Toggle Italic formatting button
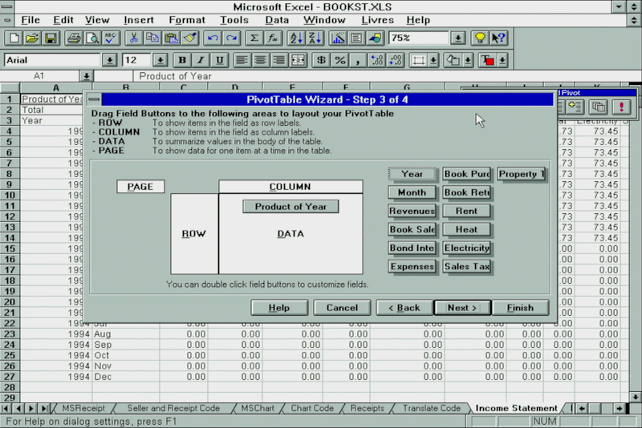Viewport: 642px width, 428px height. [x=200, y=60]
